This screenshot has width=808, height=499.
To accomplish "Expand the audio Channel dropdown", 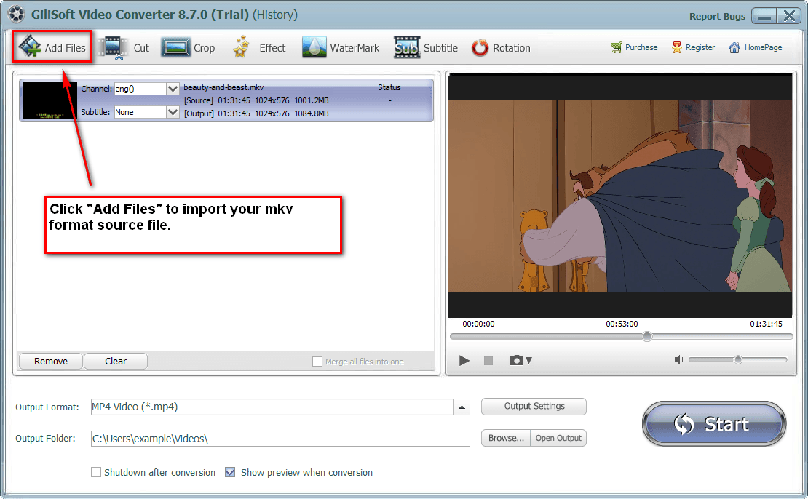I will 173,89.
